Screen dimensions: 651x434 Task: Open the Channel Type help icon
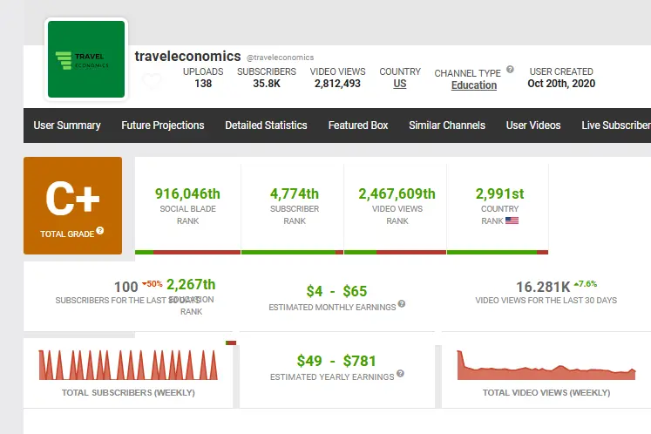click(510, 70)
